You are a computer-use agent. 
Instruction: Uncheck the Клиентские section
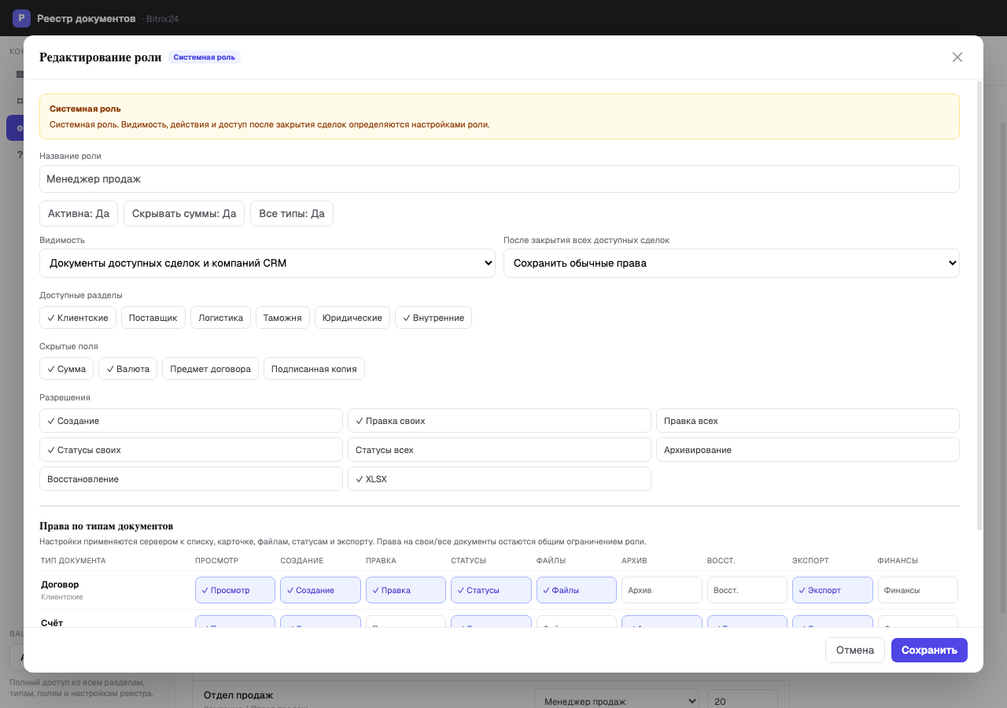(x=78, y=318)
